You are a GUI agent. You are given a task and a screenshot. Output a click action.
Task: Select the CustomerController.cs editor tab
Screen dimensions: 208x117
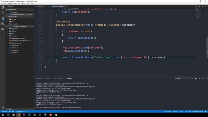[58, 6]
